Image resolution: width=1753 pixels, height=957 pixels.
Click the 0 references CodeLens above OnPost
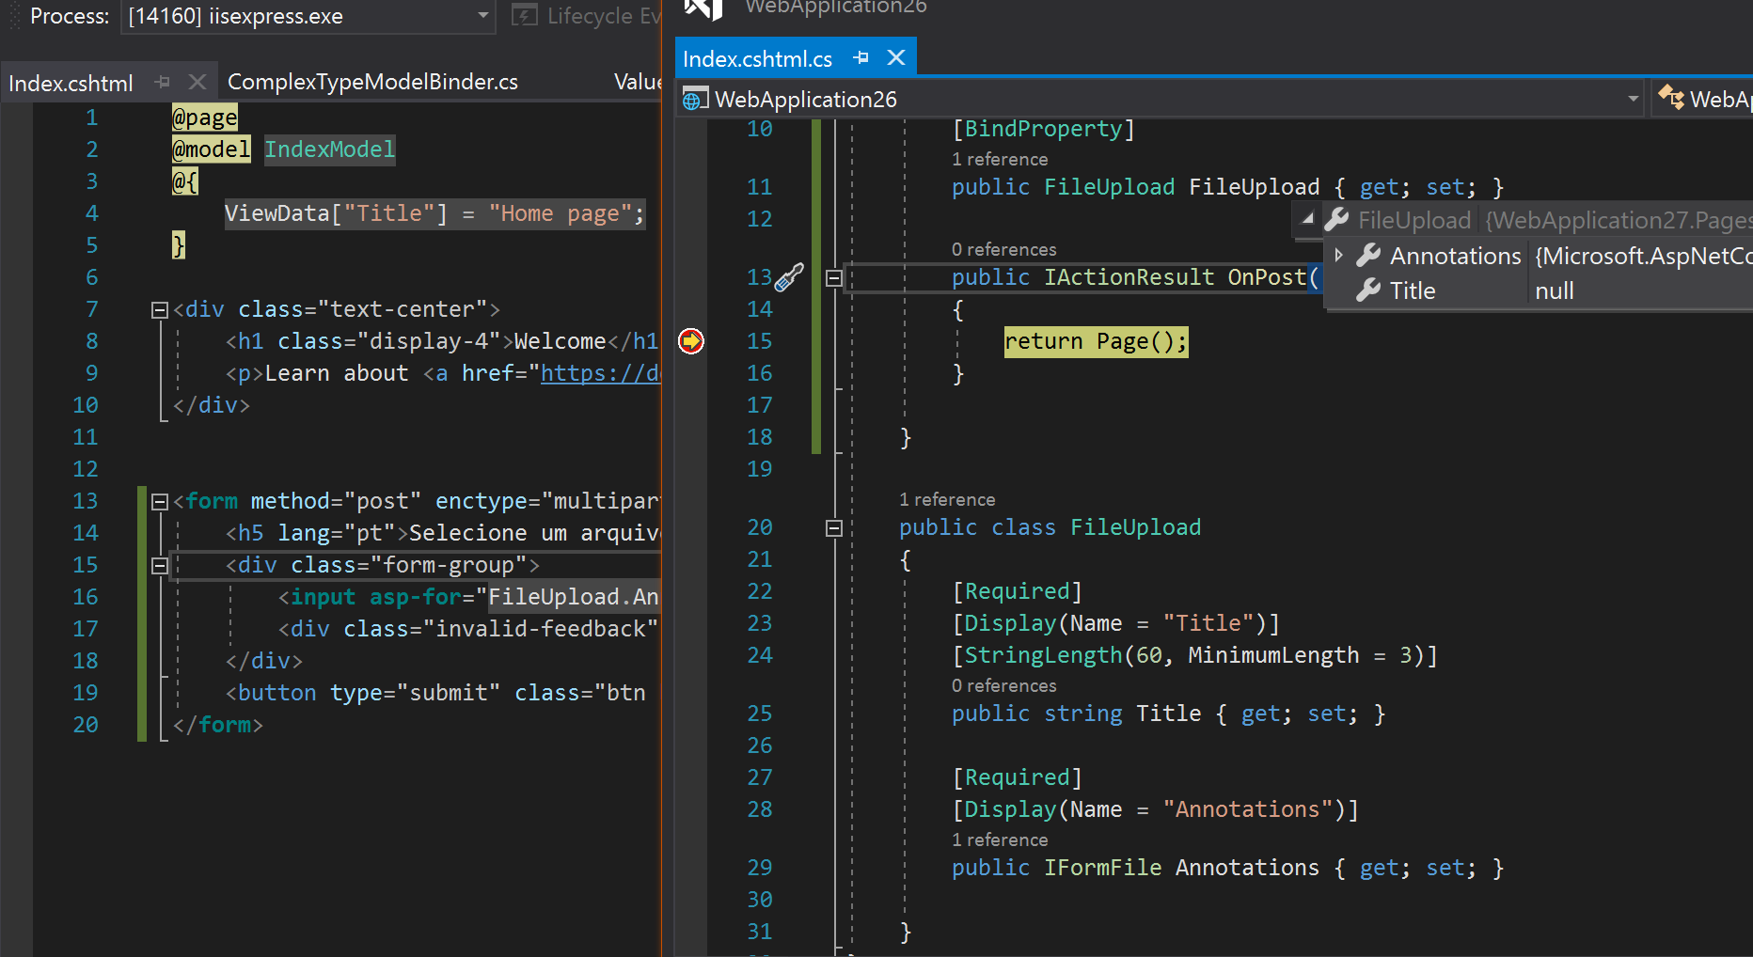coord(1003,249)
